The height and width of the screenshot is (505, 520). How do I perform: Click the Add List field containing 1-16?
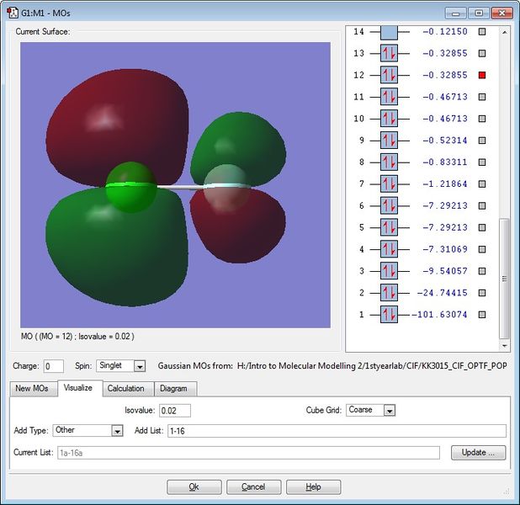point(337,431)
